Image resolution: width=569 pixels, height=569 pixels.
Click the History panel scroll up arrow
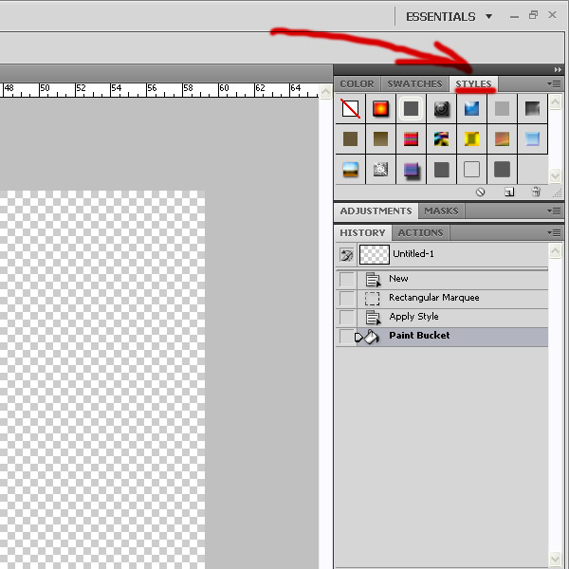pyautogui.click(x=555, y=250)
